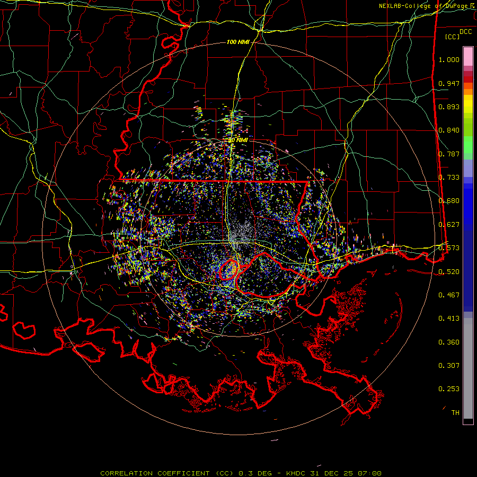477x477 pixels.
Task: Click the 0.627 legend value
Action: click(x=449, y=225)
